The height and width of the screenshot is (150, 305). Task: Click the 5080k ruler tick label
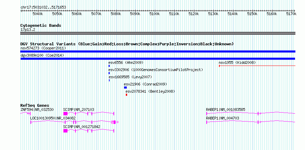(x=116, y=14)
